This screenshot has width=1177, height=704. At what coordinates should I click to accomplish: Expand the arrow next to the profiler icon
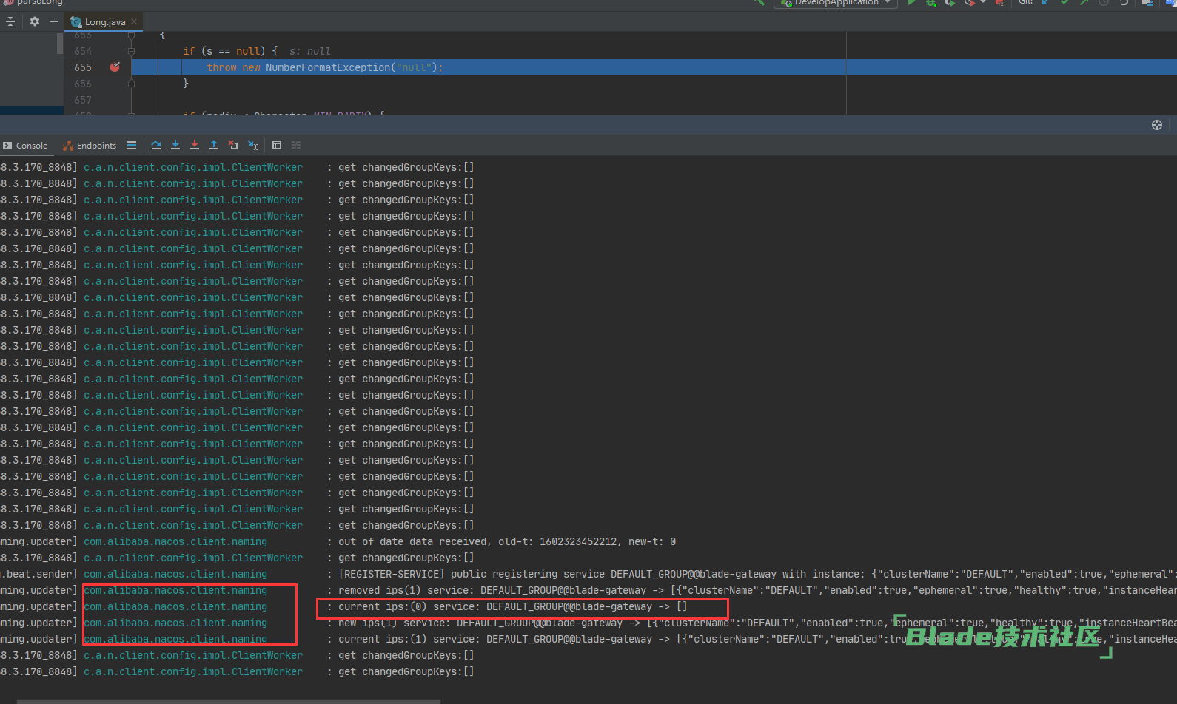coord(983,3)
